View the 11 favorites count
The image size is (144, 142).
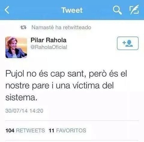(51, 130)
